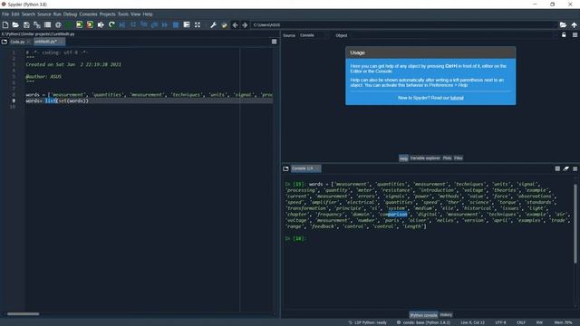Viewport: 580px width, 326px height.
Task: Open a file using the toolbar folder icon
Action: [15, 24]
